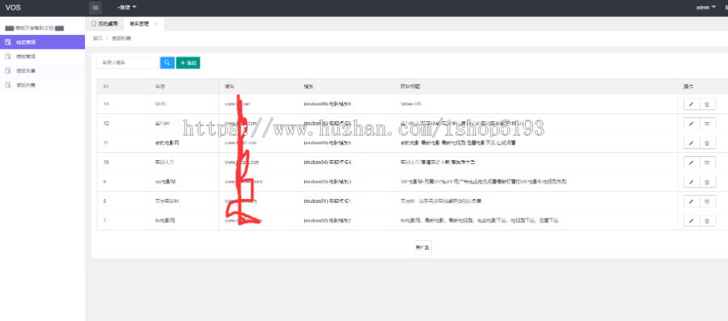Edit the row with ID 9
Screen dimensions: 728x321
click(692, 182)
